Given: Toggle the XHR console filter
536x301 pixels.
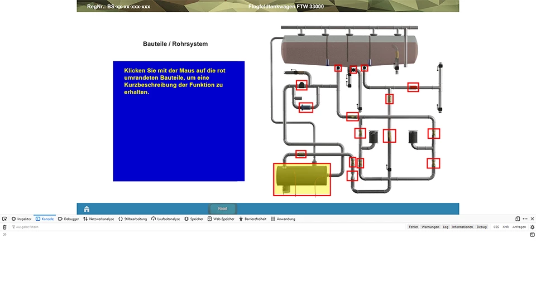Looking at the screenshot, I should tap(506, 227).
